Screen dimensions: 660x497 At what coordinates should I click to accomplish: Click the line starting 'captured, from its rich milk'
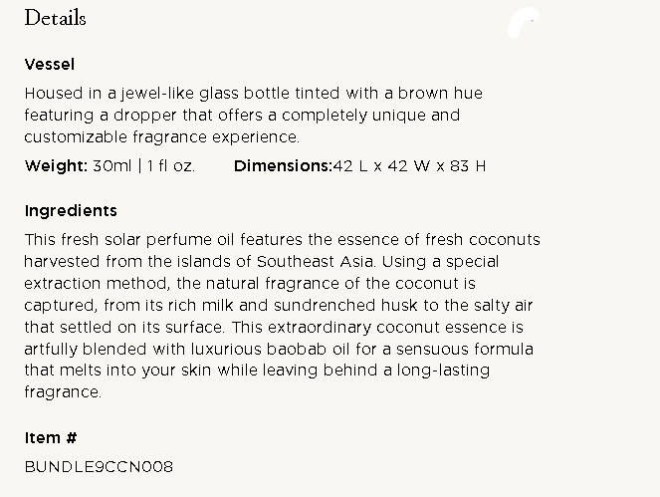[264, 306]
